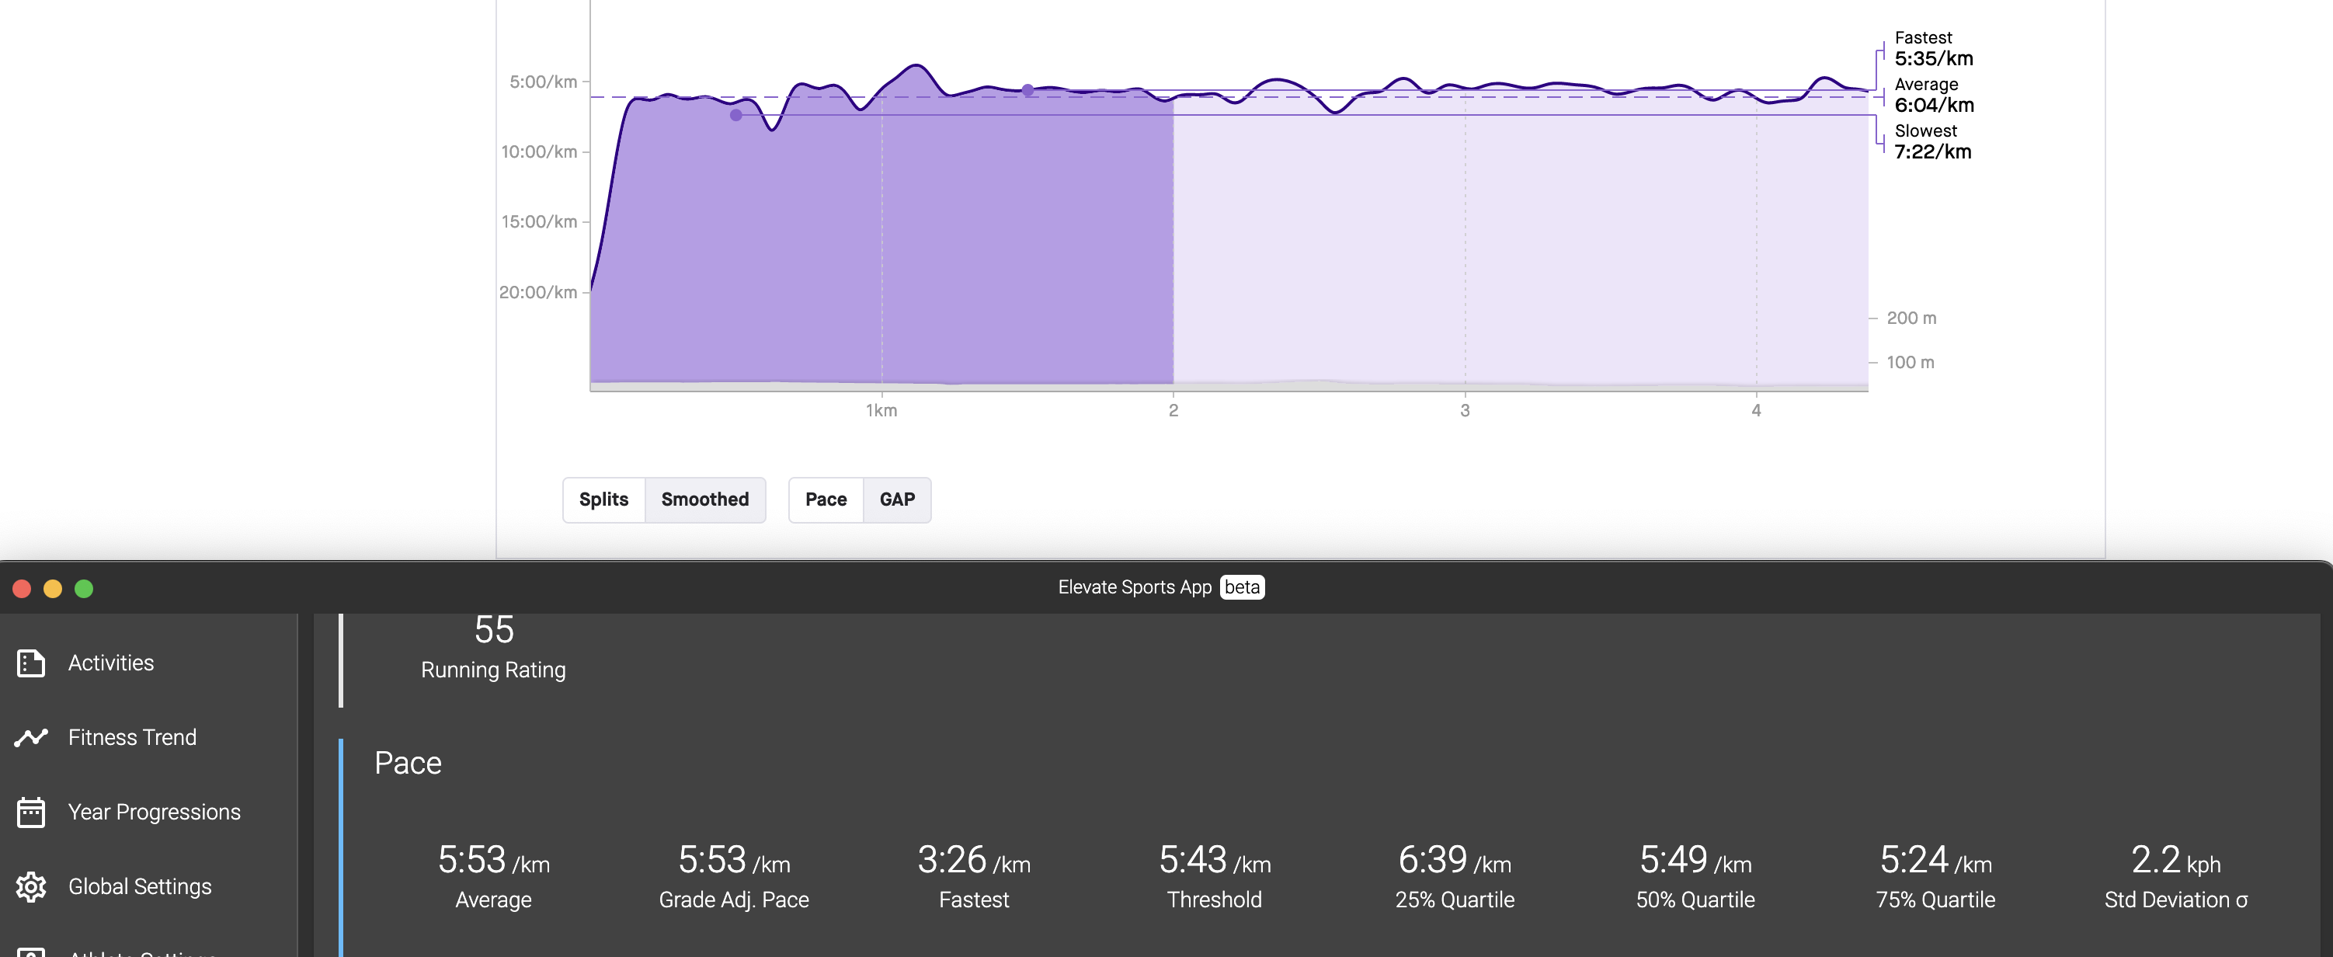Click the Activities sidebar icon

coord(31,663)
